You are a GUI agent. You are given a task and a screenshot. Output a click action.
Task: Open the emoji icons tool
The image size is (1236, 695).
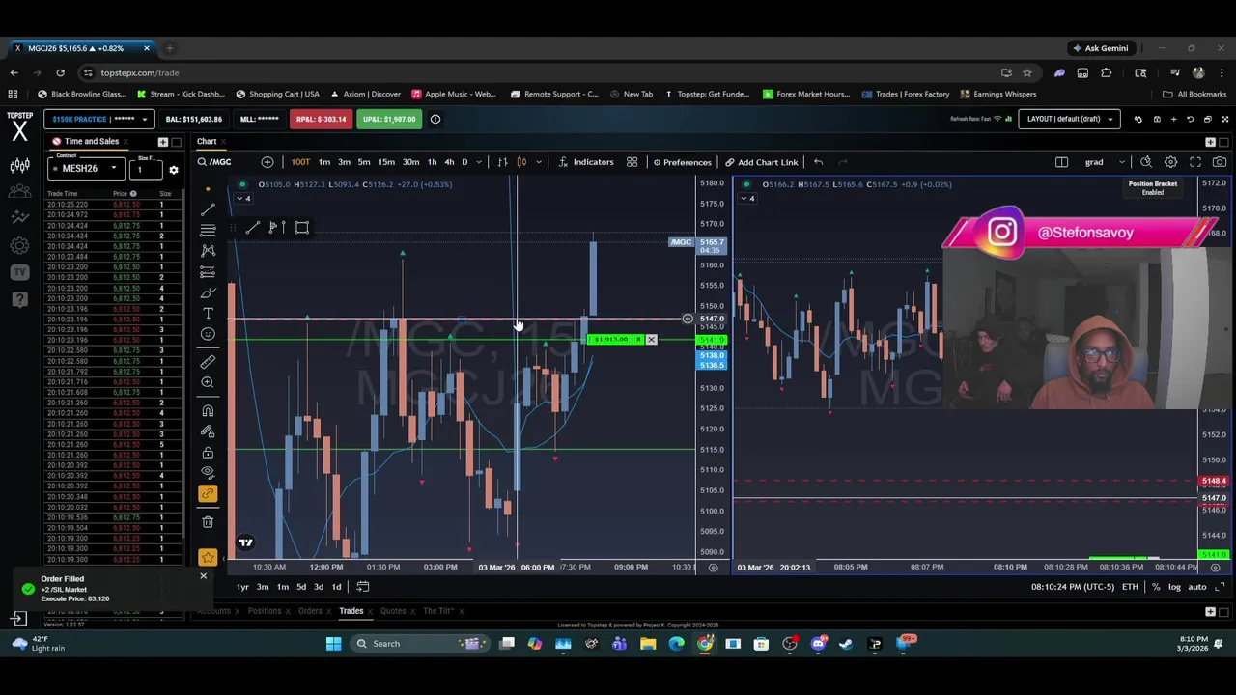[208, 334]
